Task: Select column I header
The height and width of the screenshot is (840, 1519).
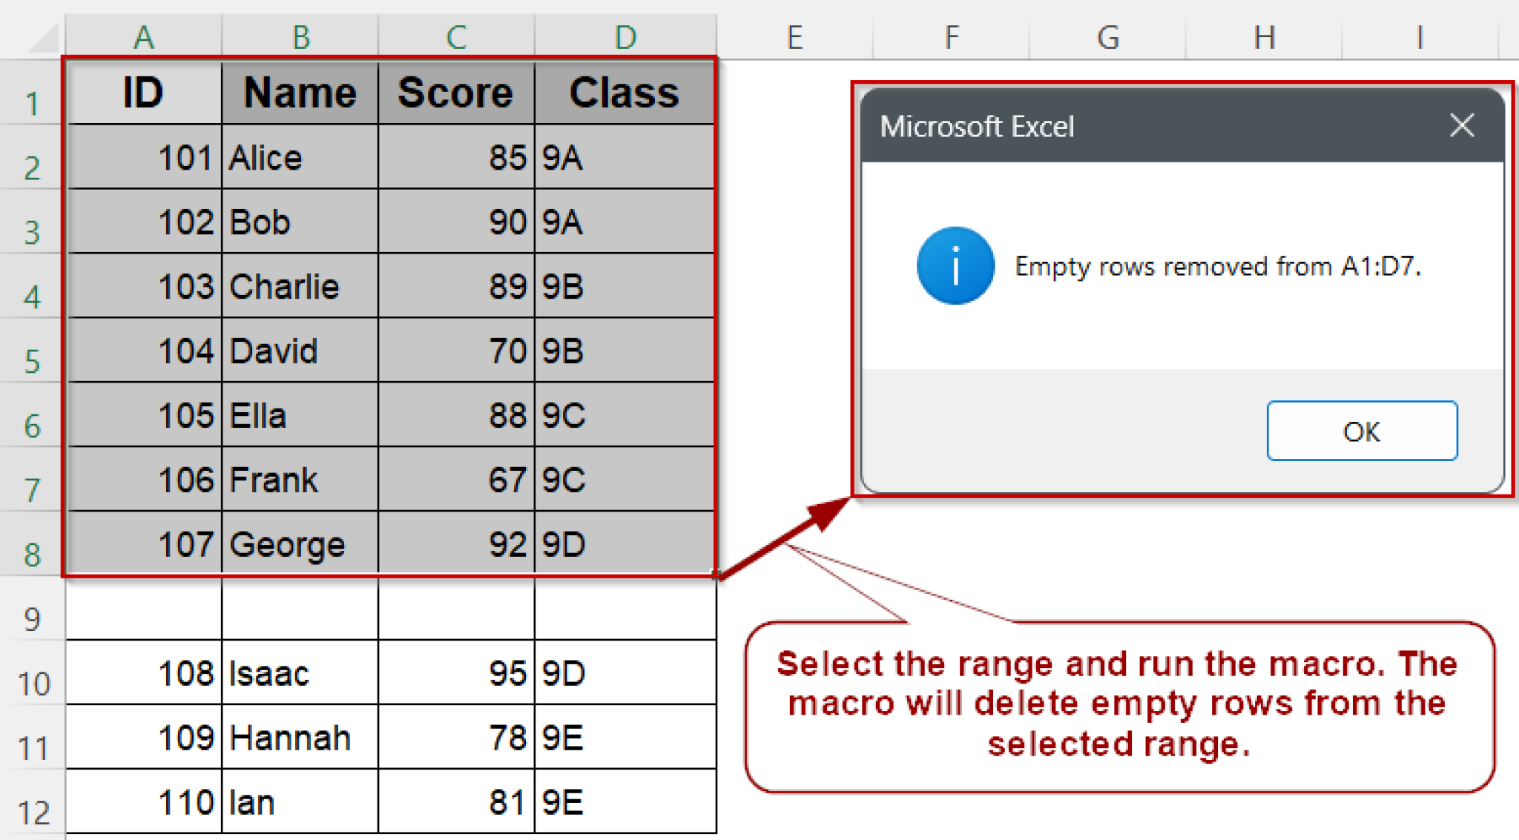Action: click(1419, 36)
